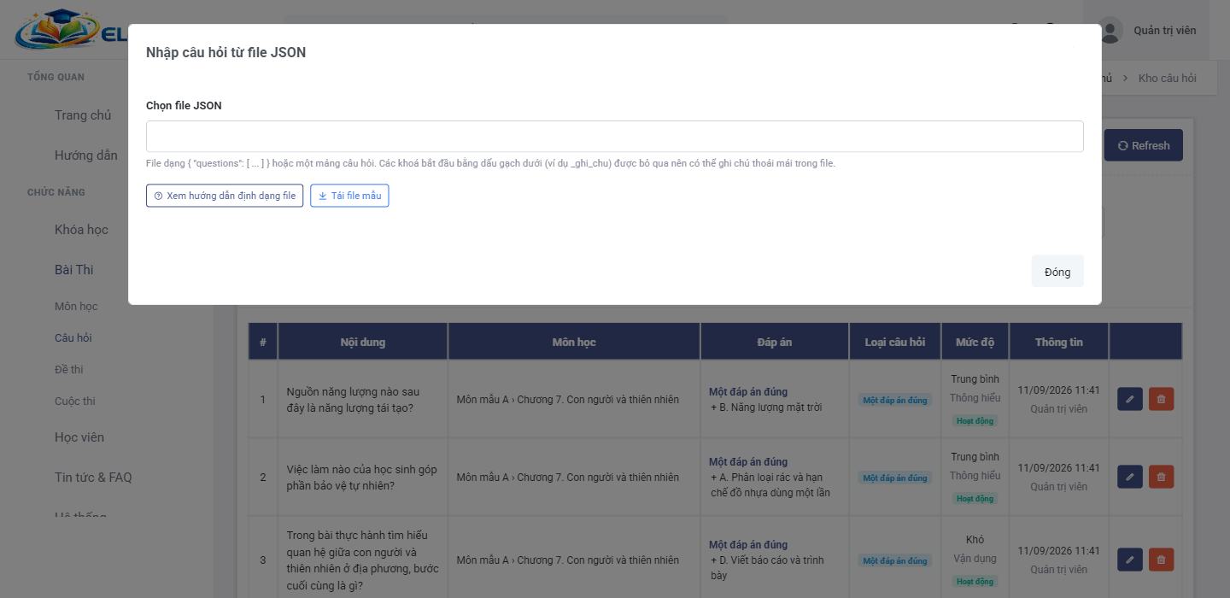Delete the question 'Việc làm nào của học sinh'
Image resolution: width=1230 pixels, height=598 pixels.
tap(1161, 477)
